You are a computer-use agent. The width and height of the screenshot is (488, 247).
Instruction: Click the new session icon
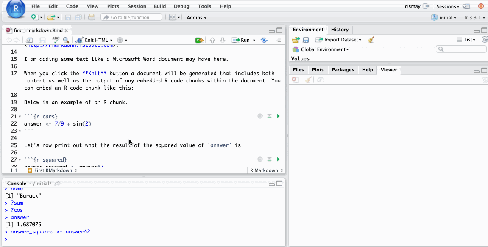(x=466, y=6)
